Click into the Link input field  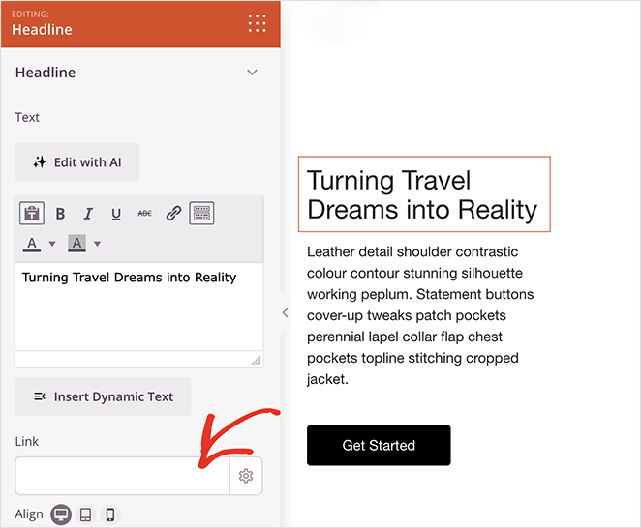pyautogui.click(x=122, y=476)
